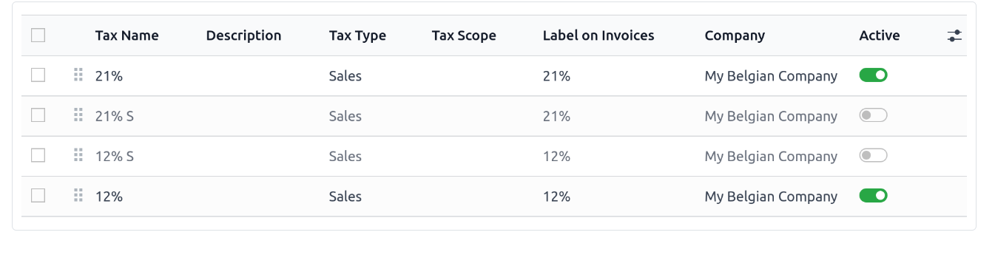Enable the Active toggle for 21% S

tap(873, 115)
